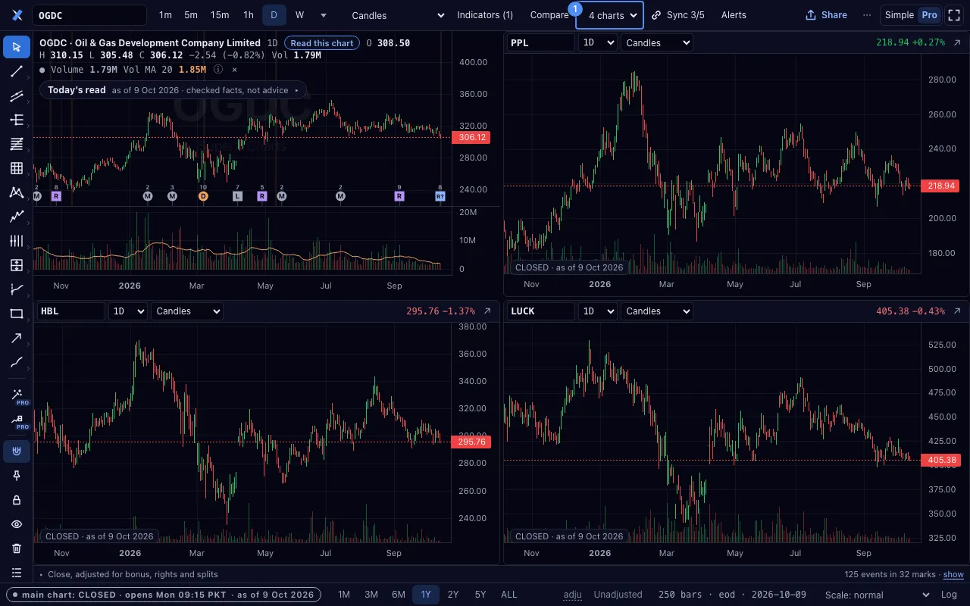Switch to Simple mode
The image size is (970, 606).
(x=900, y=15)
